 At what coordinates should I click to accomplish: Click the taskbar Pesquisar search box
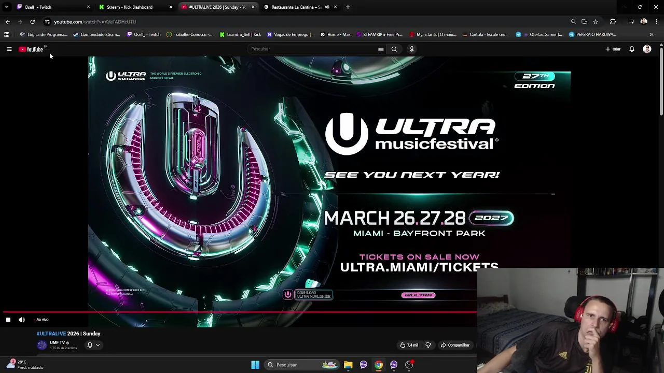tap(303, 365)
